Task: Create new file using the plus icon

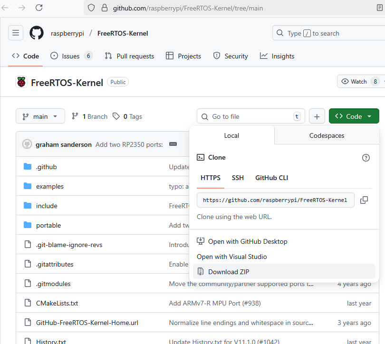Action: coord(317,116)
